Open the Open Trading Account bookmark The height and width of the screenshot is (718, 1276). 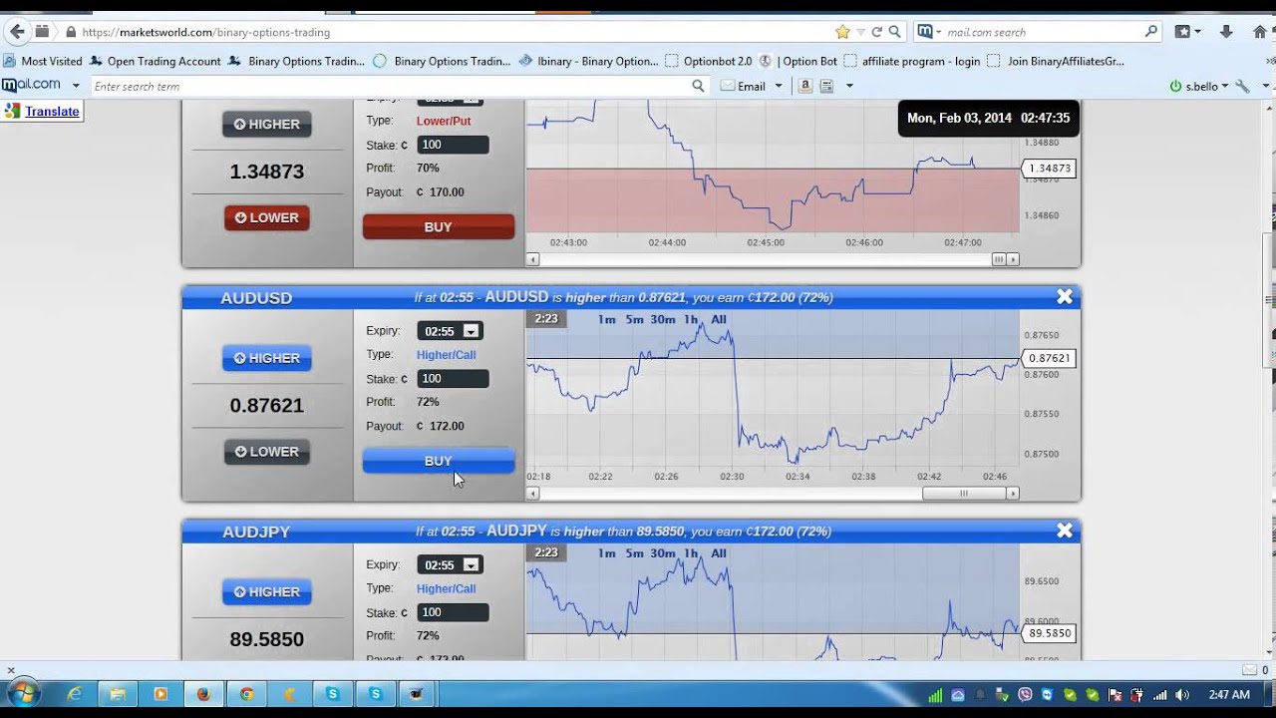point(155,61)
